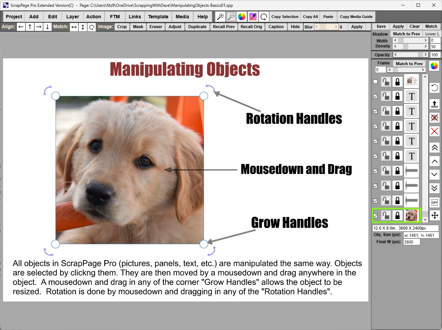Screen dimensions: 442x330
Task: Click the Crop image button
Action: click(x=122, y=27)
